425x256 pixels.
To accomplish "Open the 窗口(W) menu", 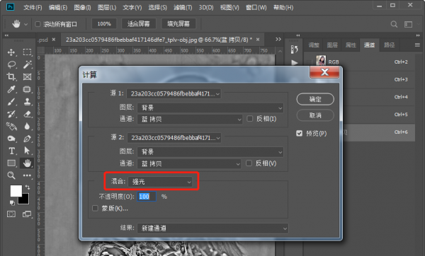I will coord(256,8).
